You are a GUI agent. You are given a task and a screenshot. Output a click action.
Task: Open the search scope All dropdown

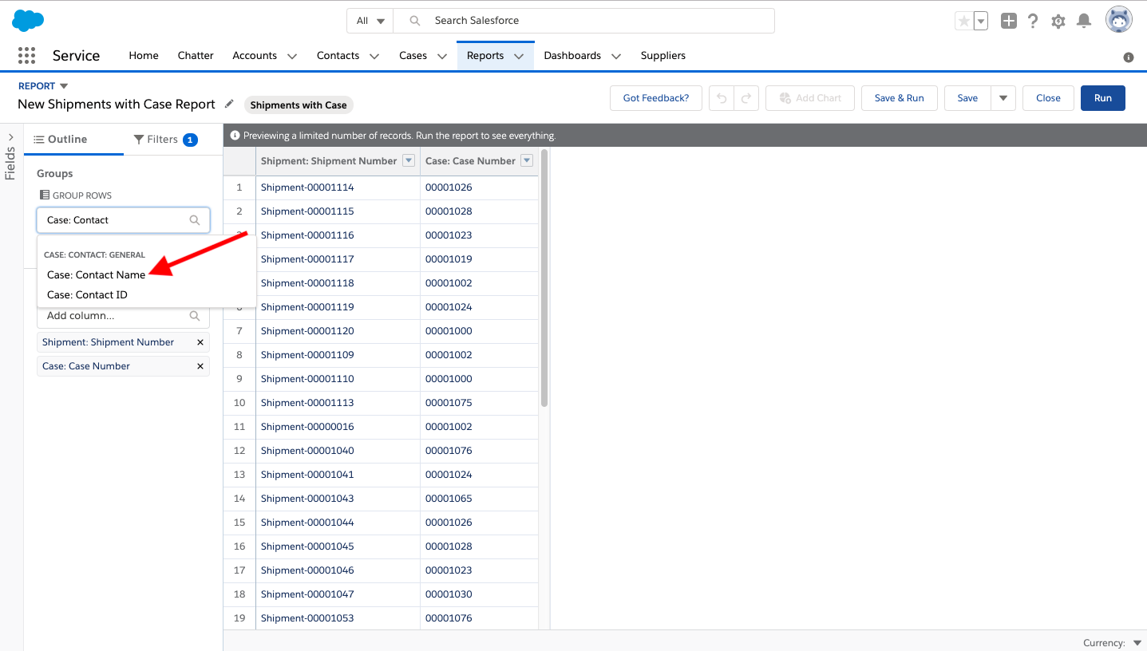[x=370, y=21]
